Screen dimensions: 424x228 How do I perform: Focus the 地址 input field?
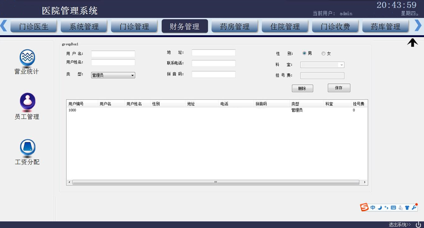point(214,53)
